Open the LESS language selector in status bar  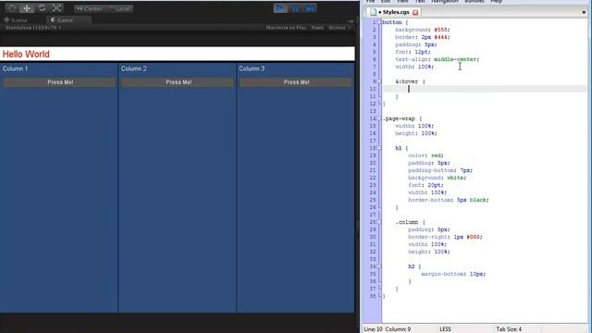tap(445, 329)
